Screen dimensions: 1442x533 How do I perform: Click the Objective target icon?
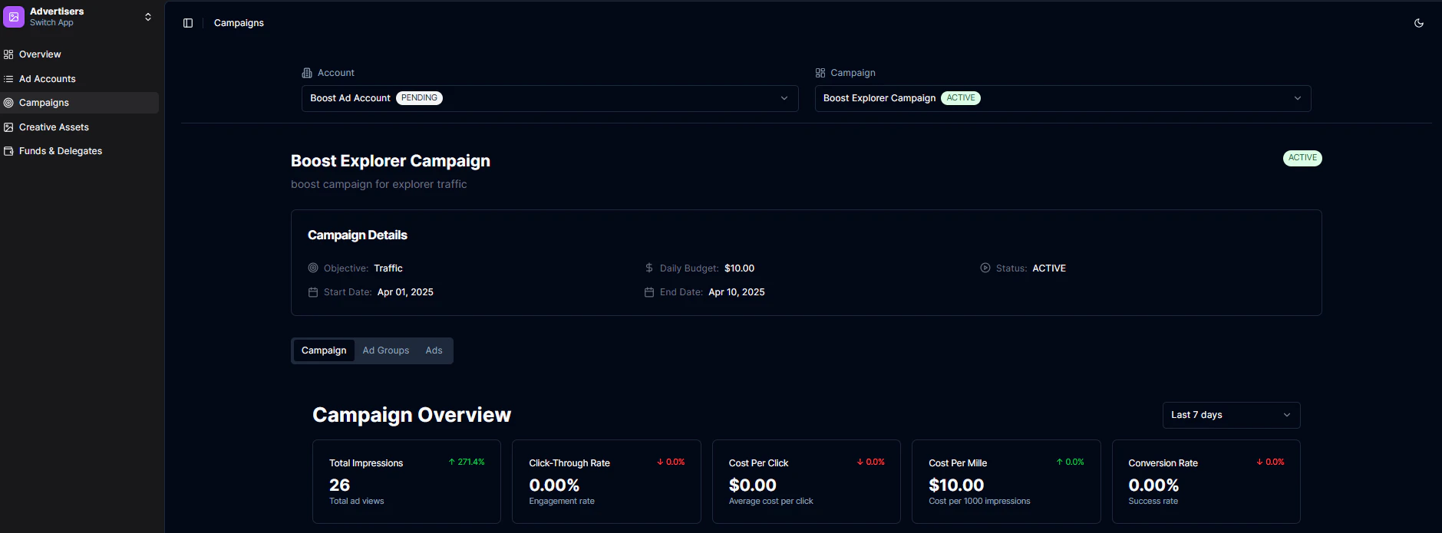point(313,268)
